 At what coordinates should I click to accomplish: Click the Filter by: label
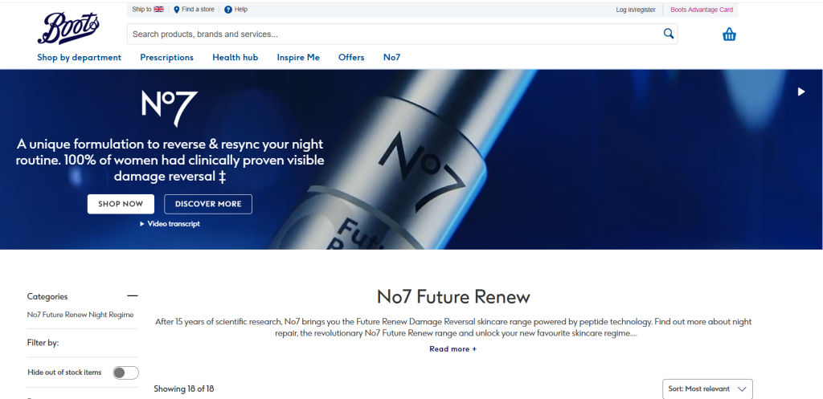click(43, 343)
